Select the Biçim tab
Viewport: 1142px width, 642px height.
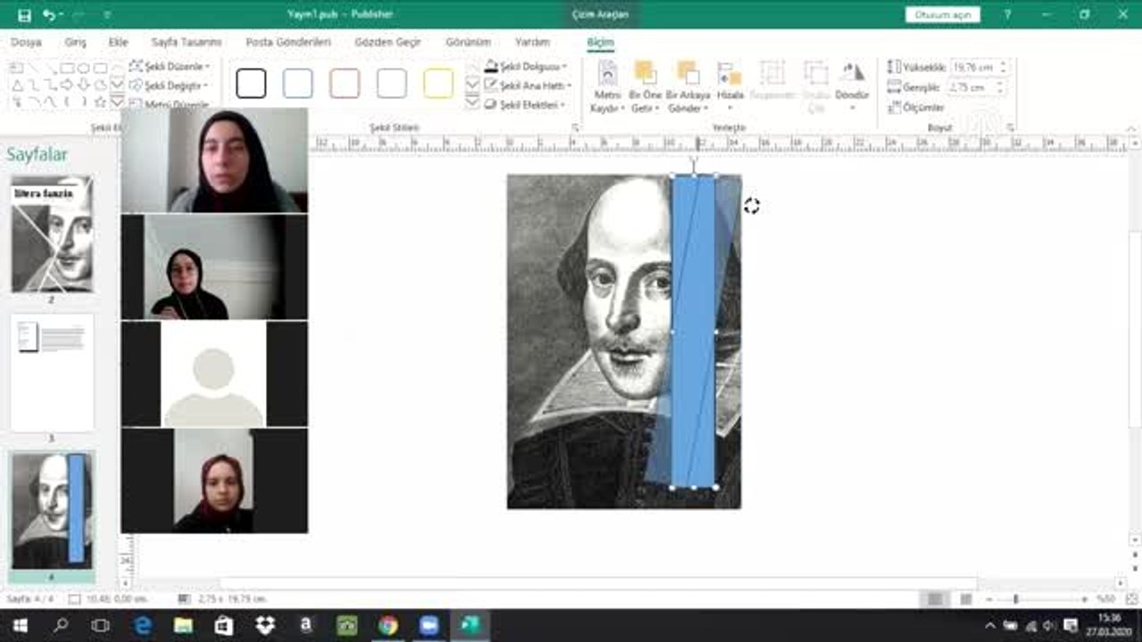(600, 42)
